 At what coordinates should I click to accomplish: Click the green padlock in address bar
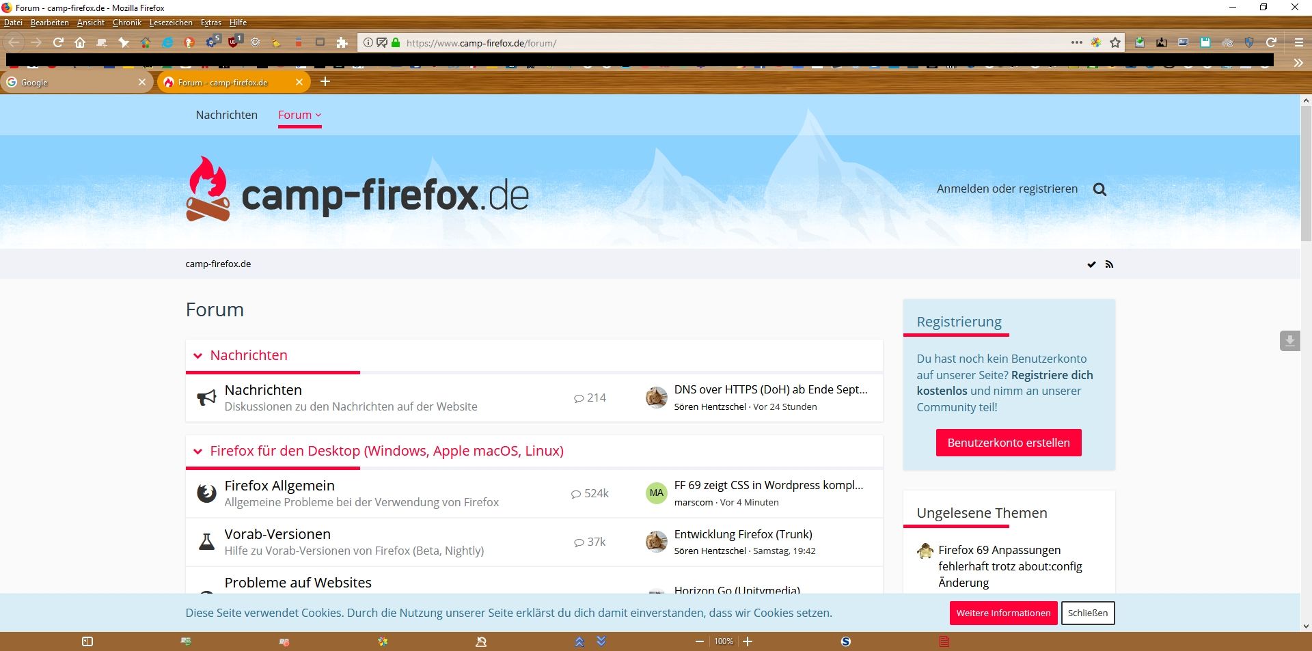[x=396, y=42]
